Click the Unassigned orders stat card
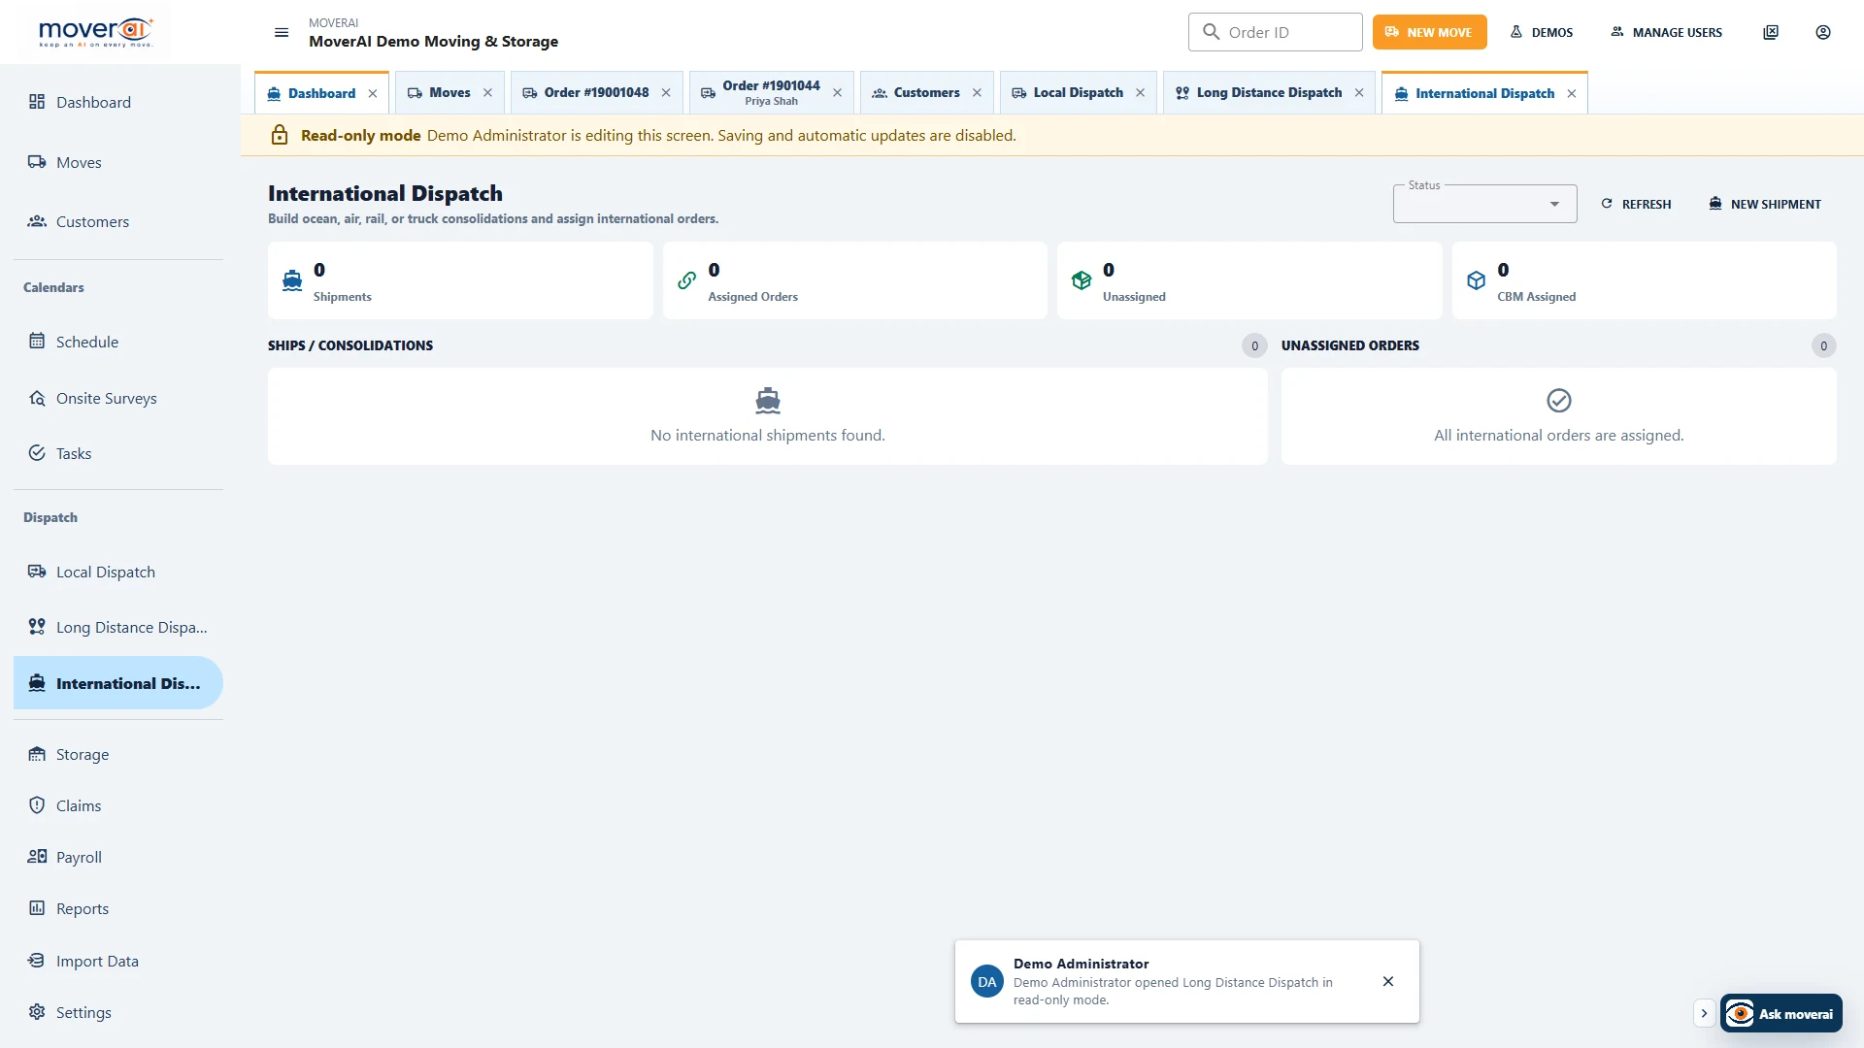Image resolution: width=1864 pixels, height=1048 pixels. (x=1249, y=280)
